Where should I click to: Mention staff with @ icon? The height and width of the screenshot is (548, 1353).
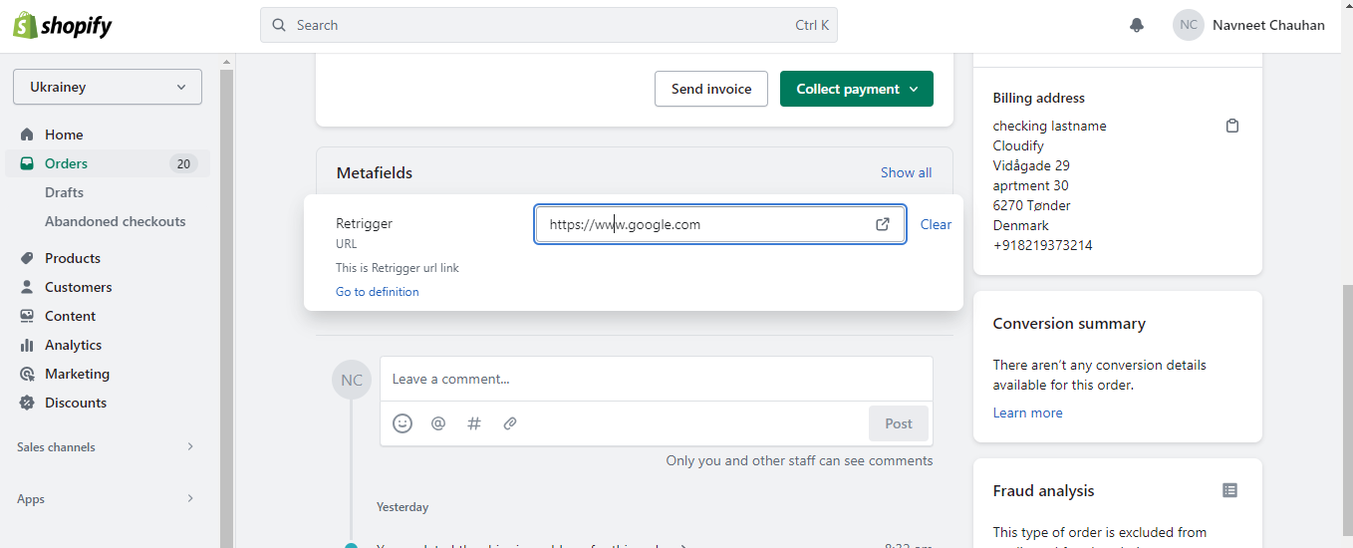coord(438,423)
